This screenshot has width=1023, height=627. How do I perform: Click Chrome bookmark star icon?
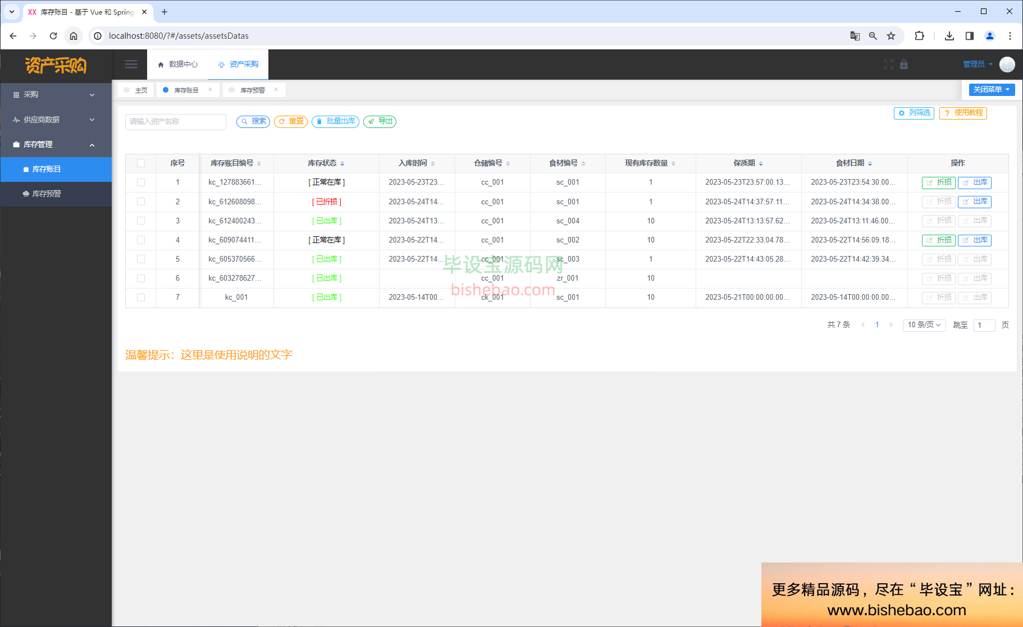pos(891,36)
